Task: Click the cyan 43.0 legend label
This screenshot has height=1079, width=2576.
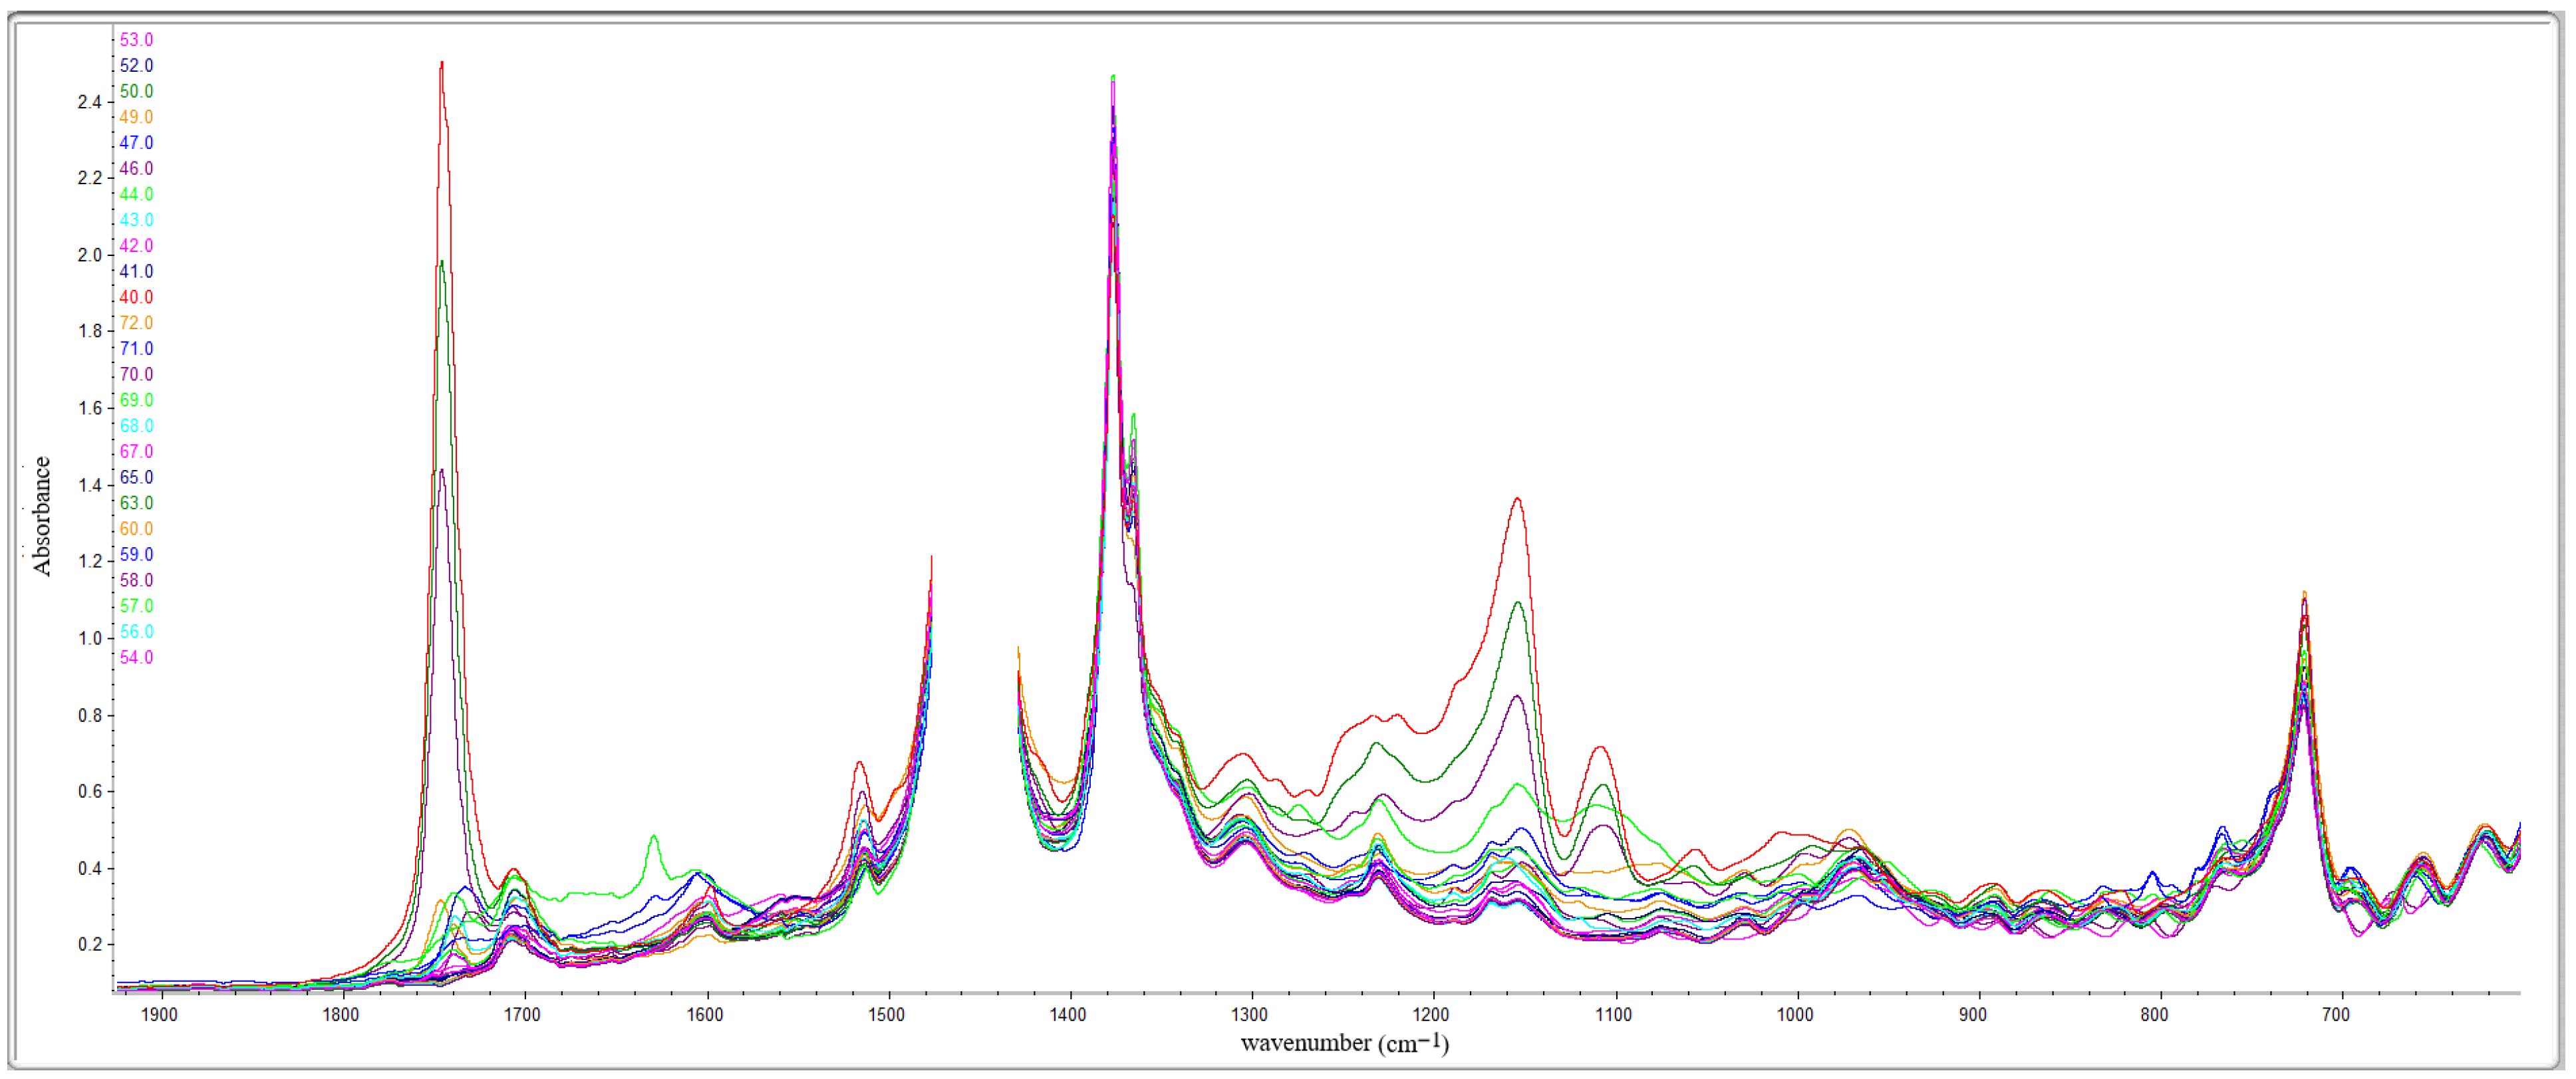Action: click(x=136, y=220)
